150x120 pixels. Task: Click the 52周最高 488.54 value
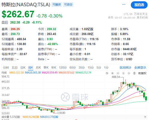[21, 39]
